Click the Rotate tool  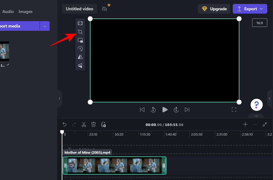[x=80, y=49]
